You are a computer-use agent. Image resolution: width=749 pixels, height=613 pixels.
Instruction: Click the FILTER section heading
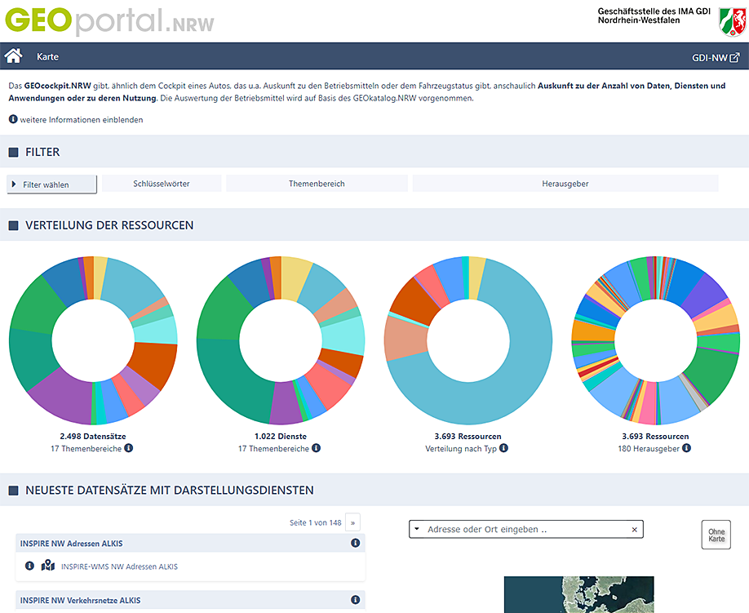click(x=42, y=152)
